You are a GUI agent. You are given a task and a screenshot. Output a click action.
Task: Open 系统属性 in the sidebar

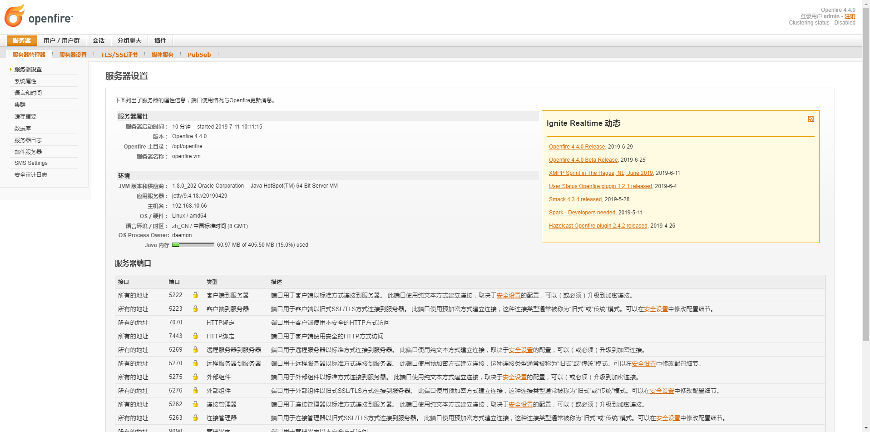[x=25, y=81]
